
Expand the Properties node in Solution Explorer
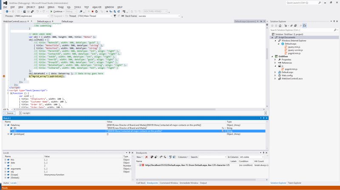click(275, 59)
